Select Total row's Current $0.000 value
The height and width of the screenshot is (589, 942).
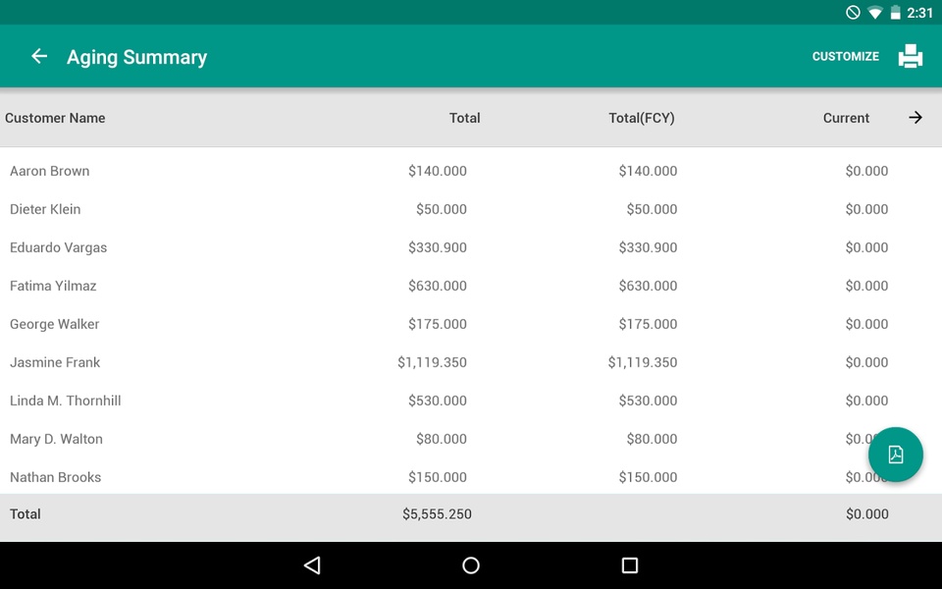[866, 513]
